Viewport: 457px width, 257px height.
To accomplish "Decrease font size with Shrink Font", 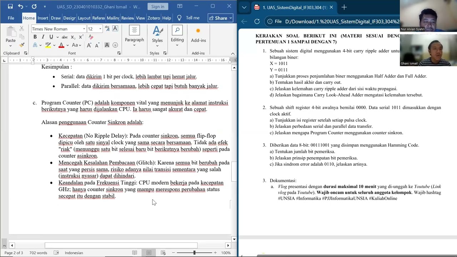I will pyautogui.click(x=97, y=45).
